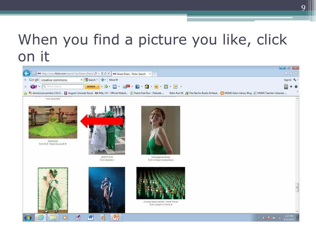The image size is (316, 237).
Task: Expand the Google search box dropdown
Action: pyautogui.click(x=81, y=80)
